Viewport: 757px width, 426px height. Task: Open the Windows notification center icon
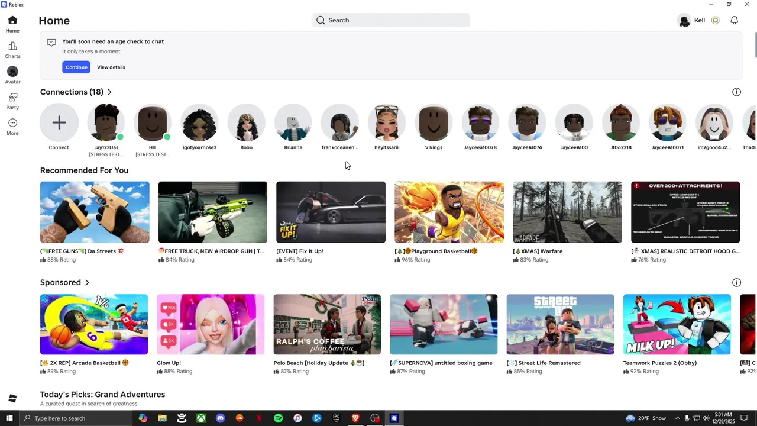[745, 418]
